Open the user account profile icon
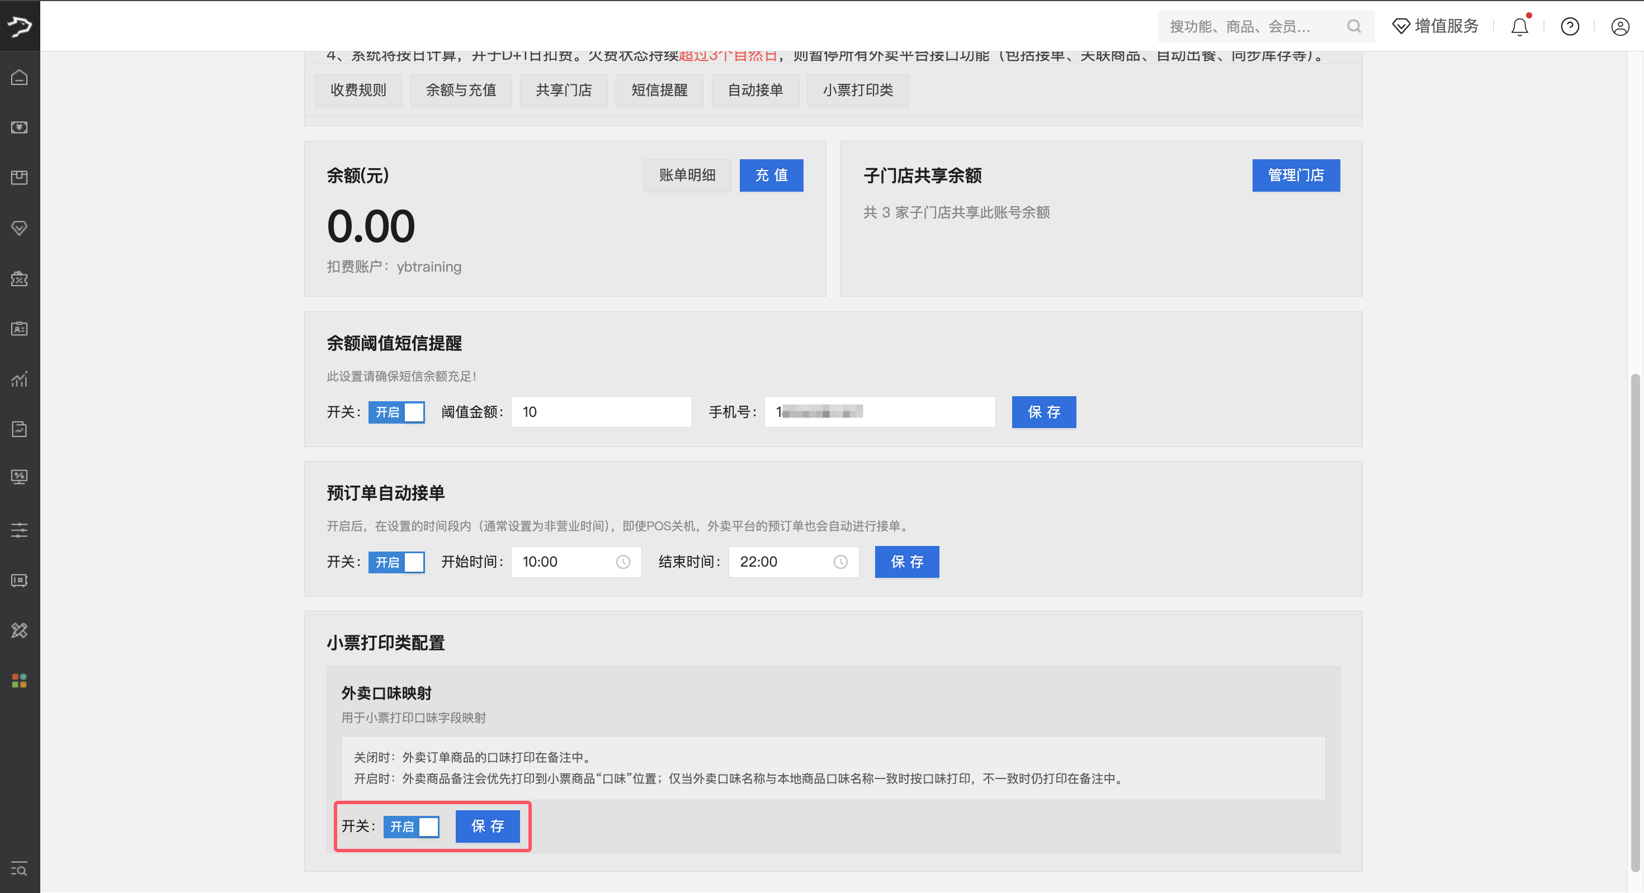This screenshot has width=1644, height=893. 1620,27
